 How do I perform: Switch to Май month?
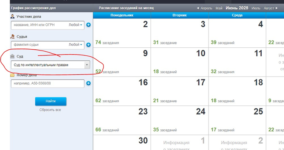(x=219, y=8)
